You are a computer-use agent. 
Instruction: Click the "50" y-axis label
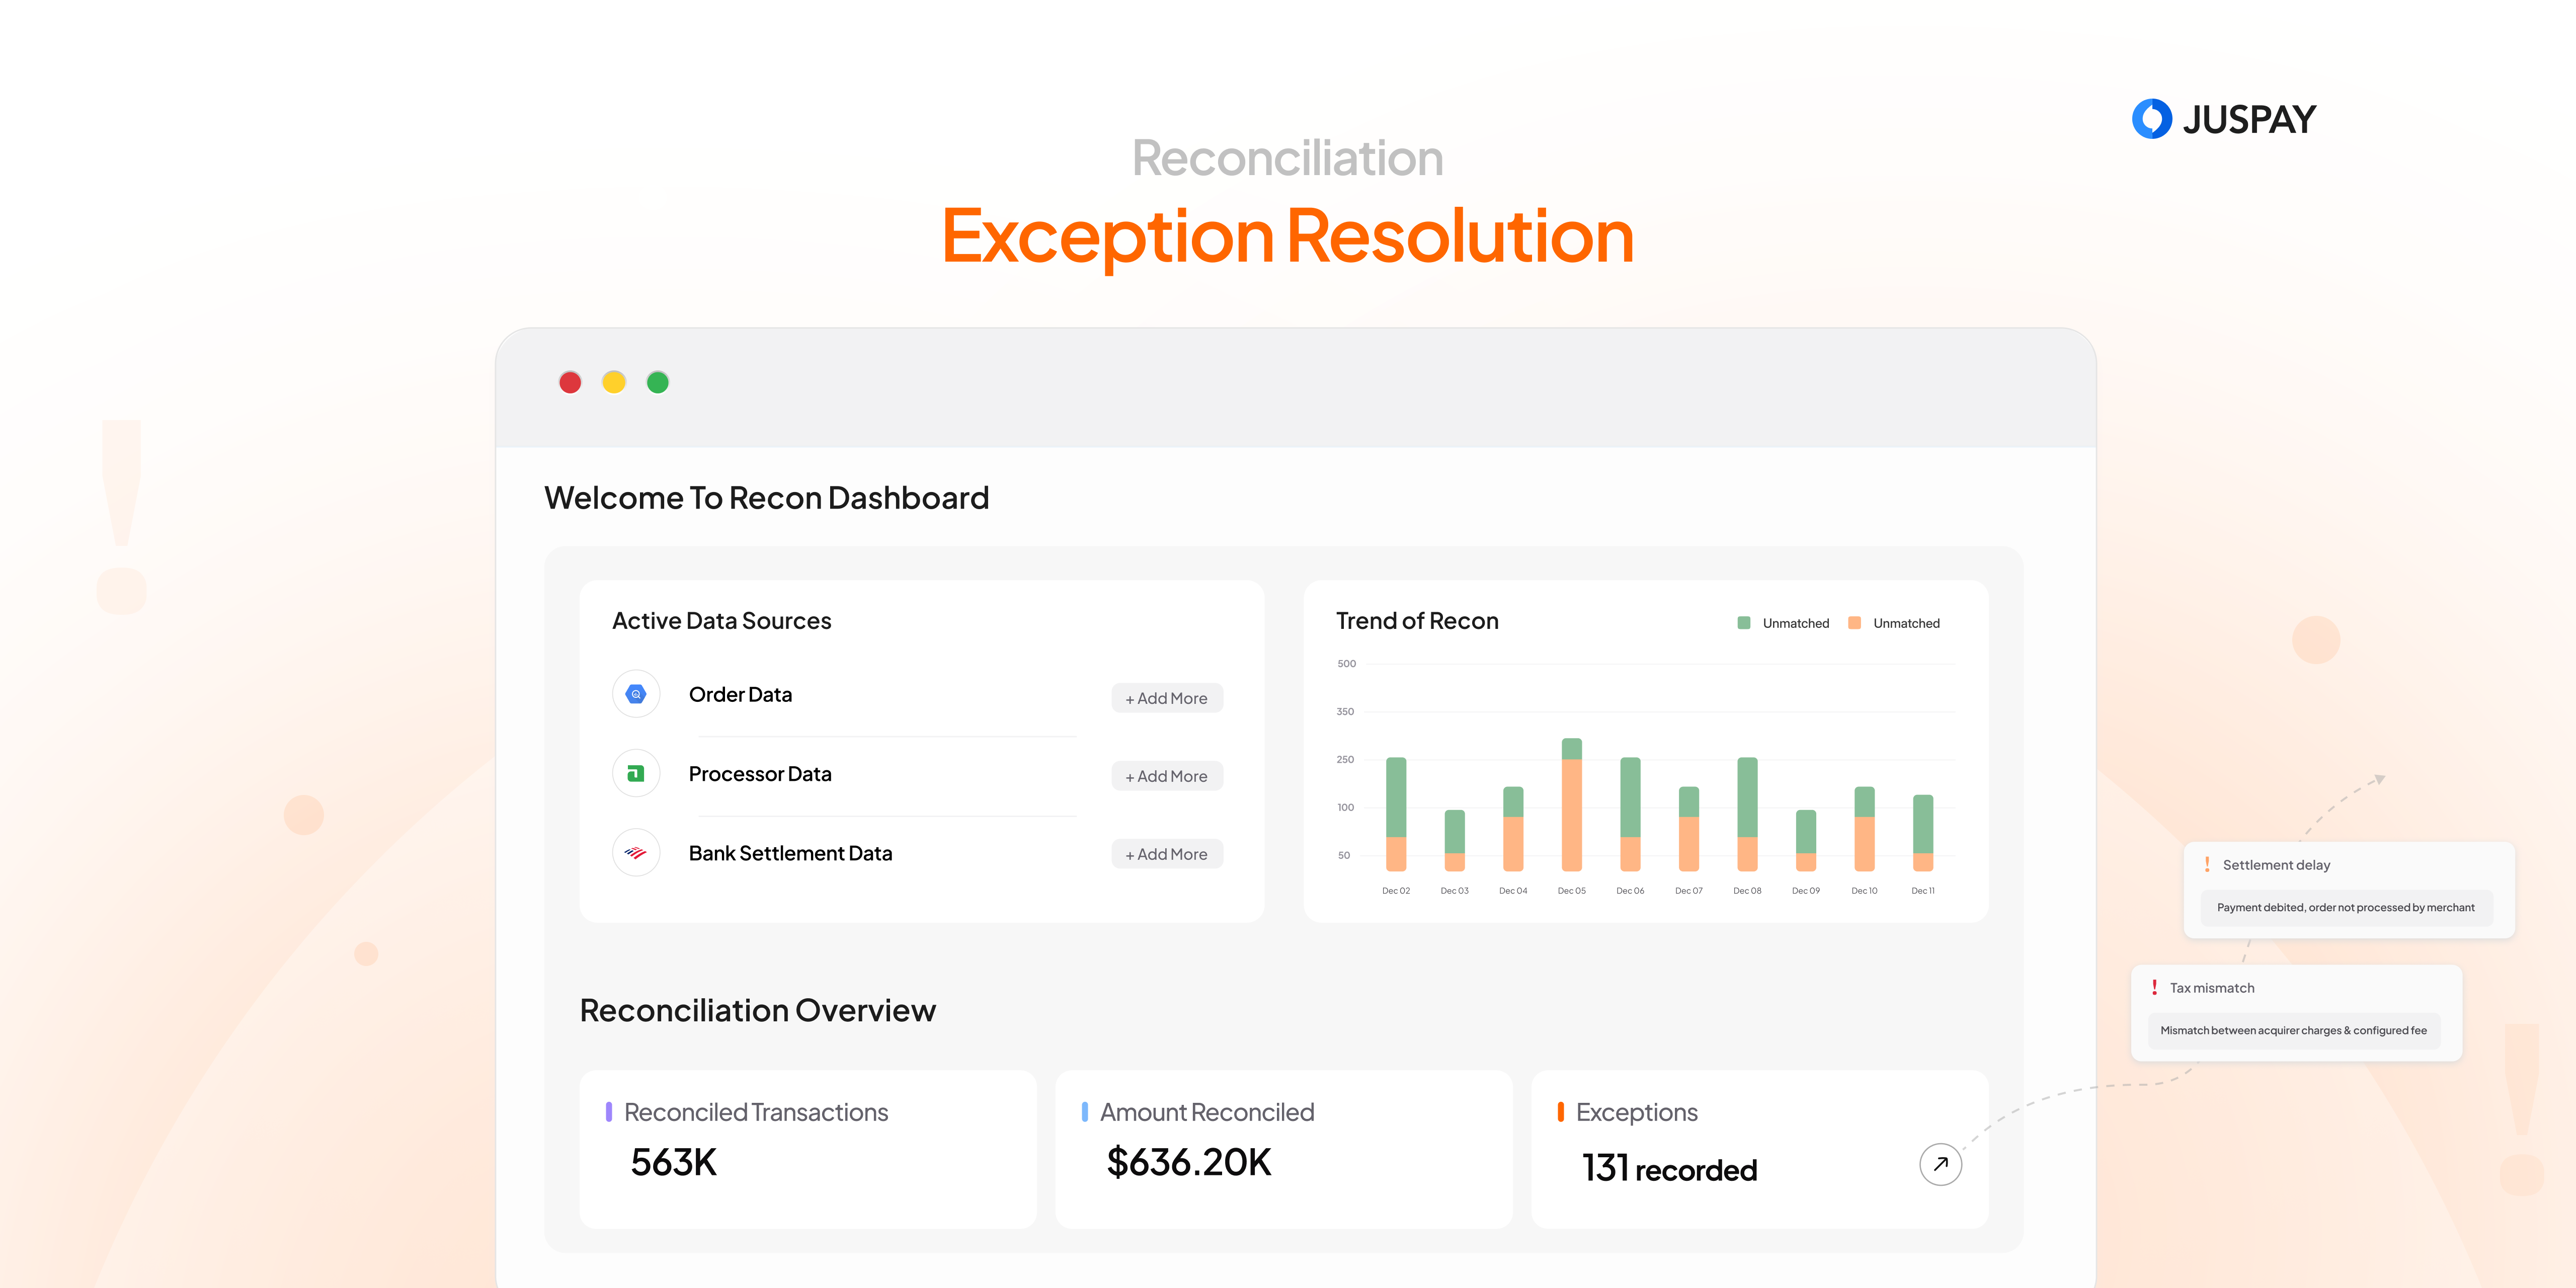click(x=1344, y=856)
